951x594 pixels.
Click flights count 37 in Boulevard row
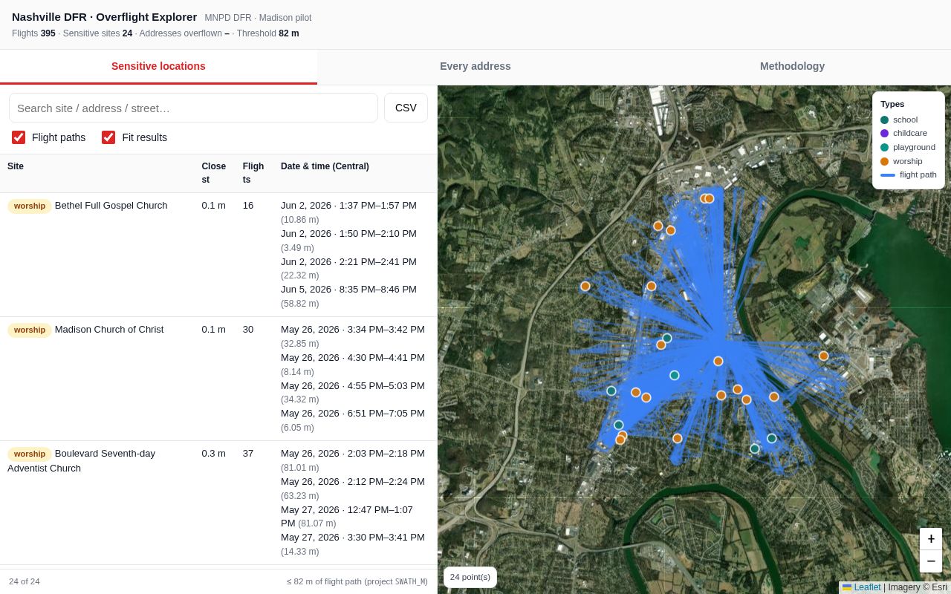coord(248,454)
